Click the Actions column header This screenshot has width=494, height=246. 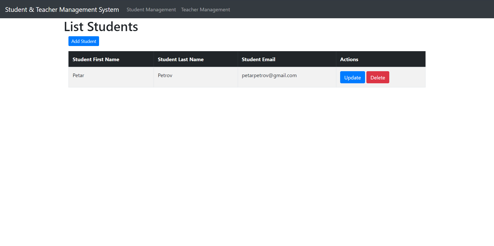click(349, 59)
